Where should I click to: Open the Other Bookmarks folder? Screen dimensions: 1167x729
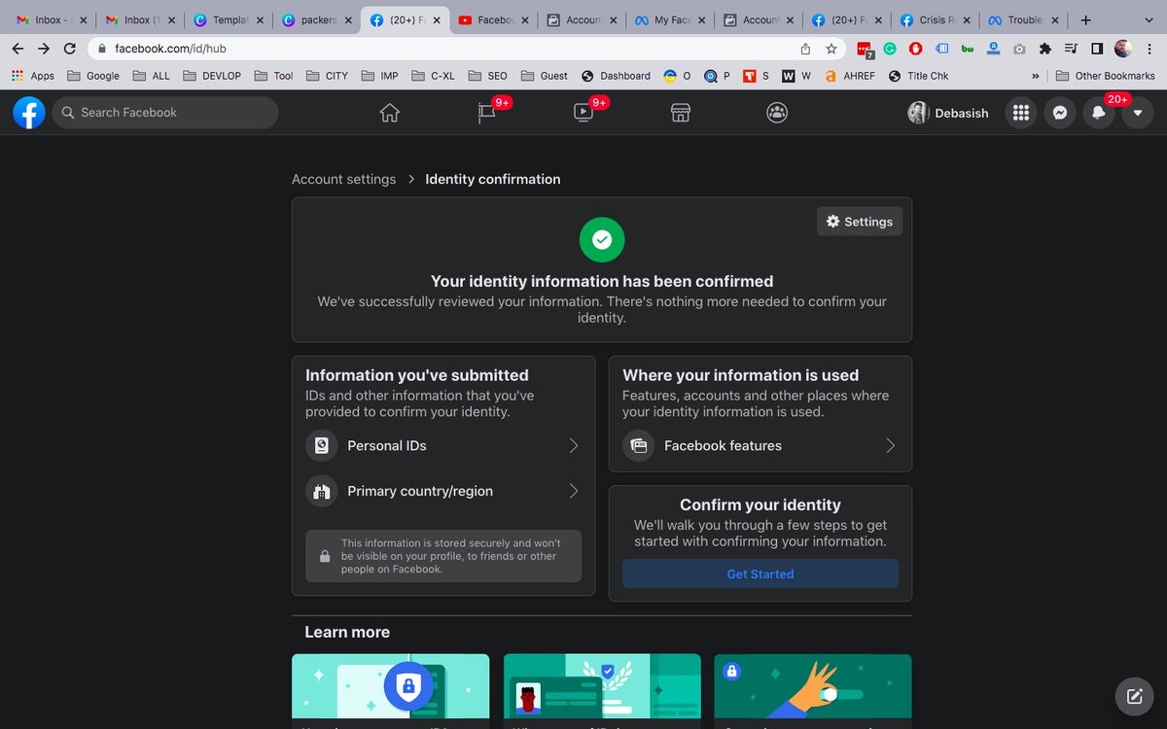click(x=1105, y=76)
